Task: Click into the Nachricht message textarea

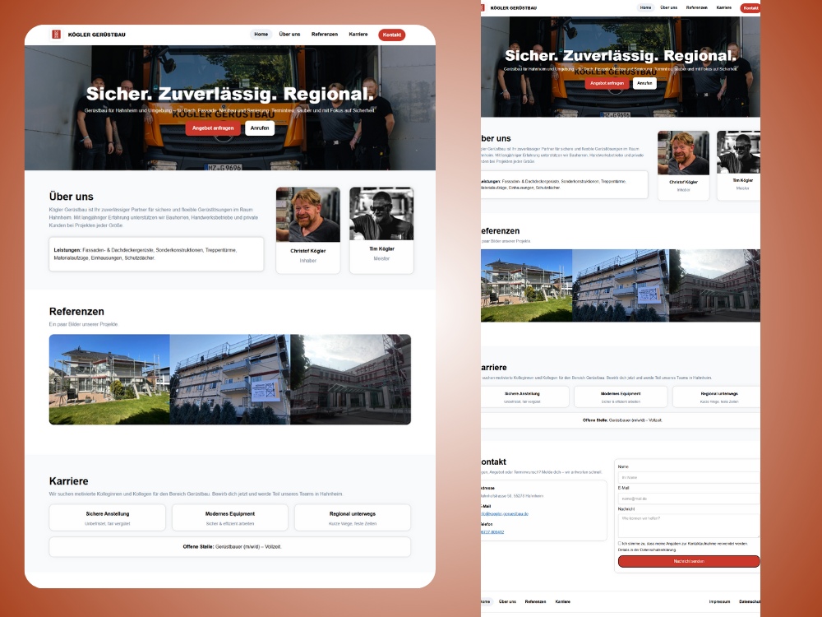Action: 689,525
